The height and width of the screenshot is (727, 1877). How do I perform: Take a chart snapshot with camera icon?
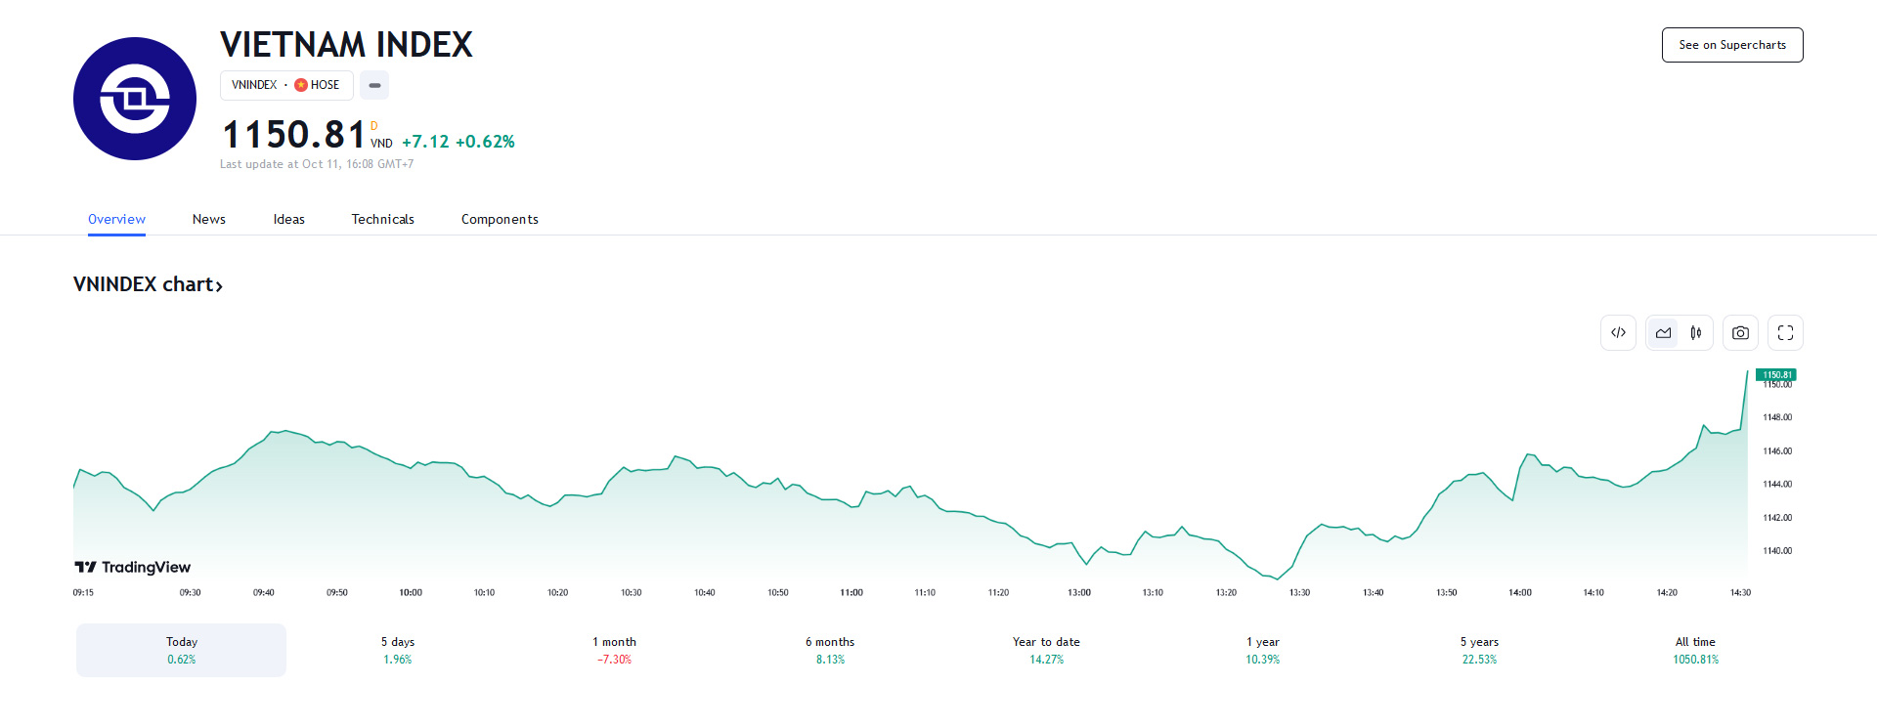tap(1740, 333)
